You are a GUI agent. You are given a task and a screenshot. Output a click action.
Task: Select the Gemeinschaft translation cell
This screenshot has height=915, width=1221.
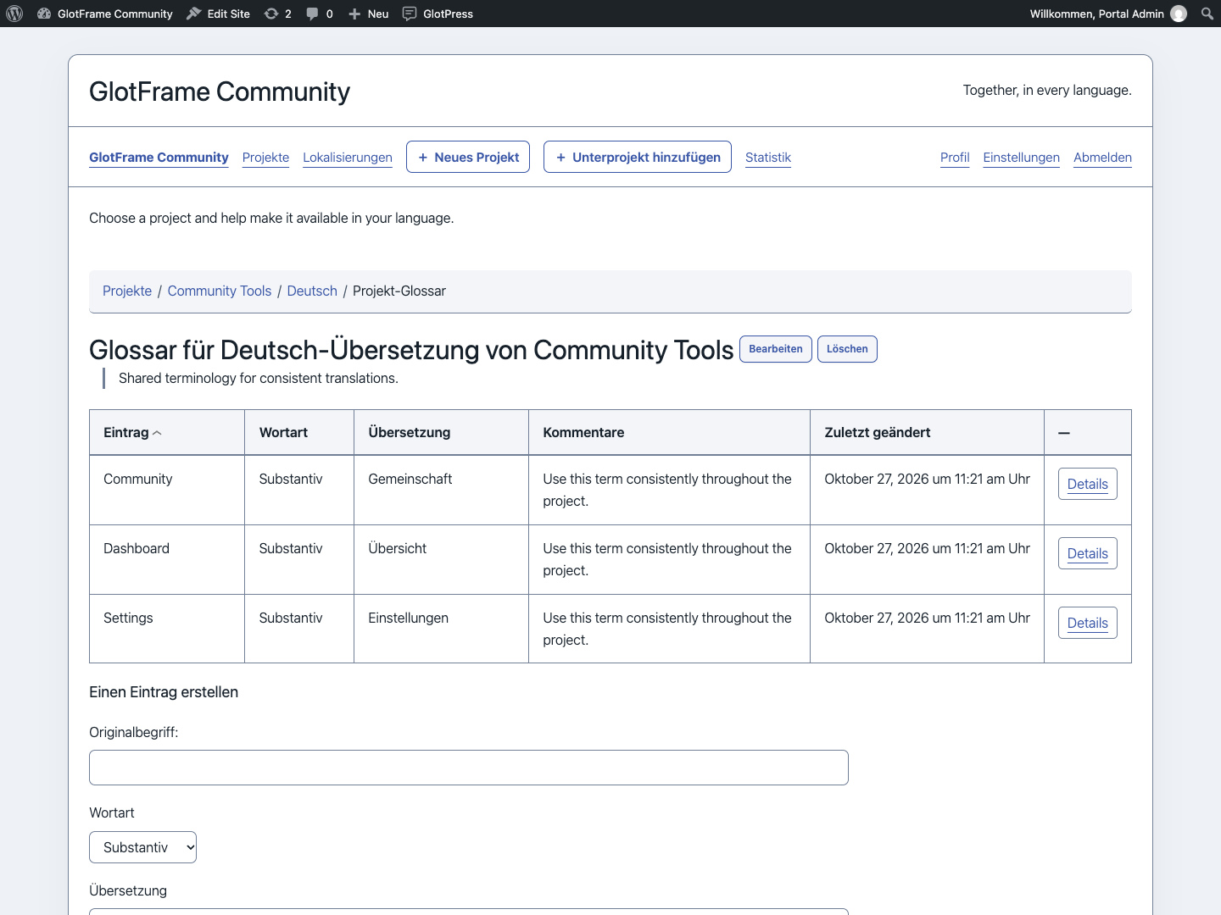point(441,490)
